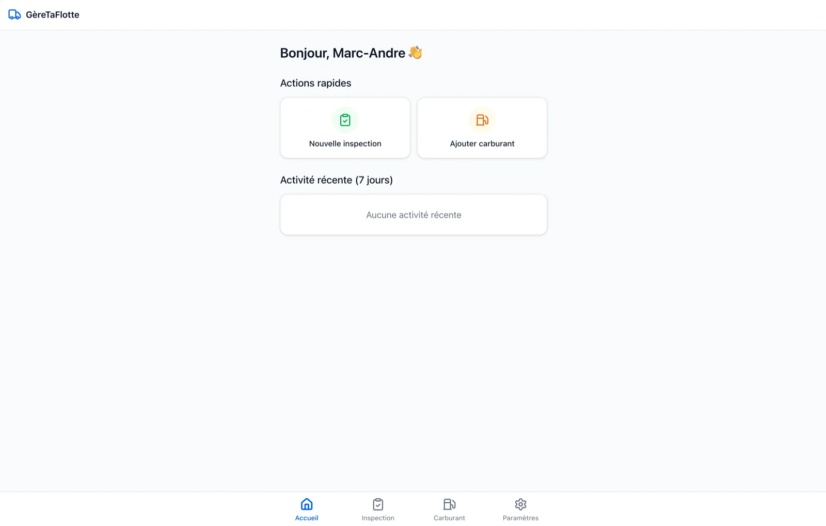Click the "Aucune activité récente" card
The height and width of the screenshot is (526, 826).
click(414, 215)
